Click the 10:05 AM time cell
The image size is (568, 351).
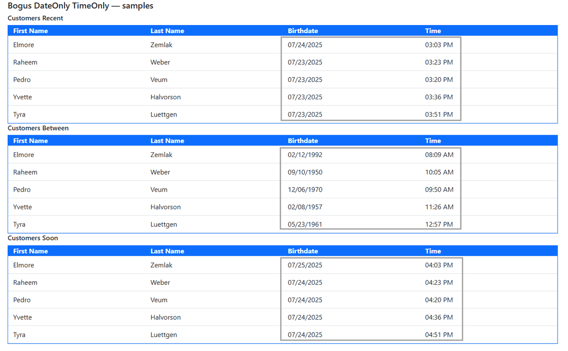[439, 172]
